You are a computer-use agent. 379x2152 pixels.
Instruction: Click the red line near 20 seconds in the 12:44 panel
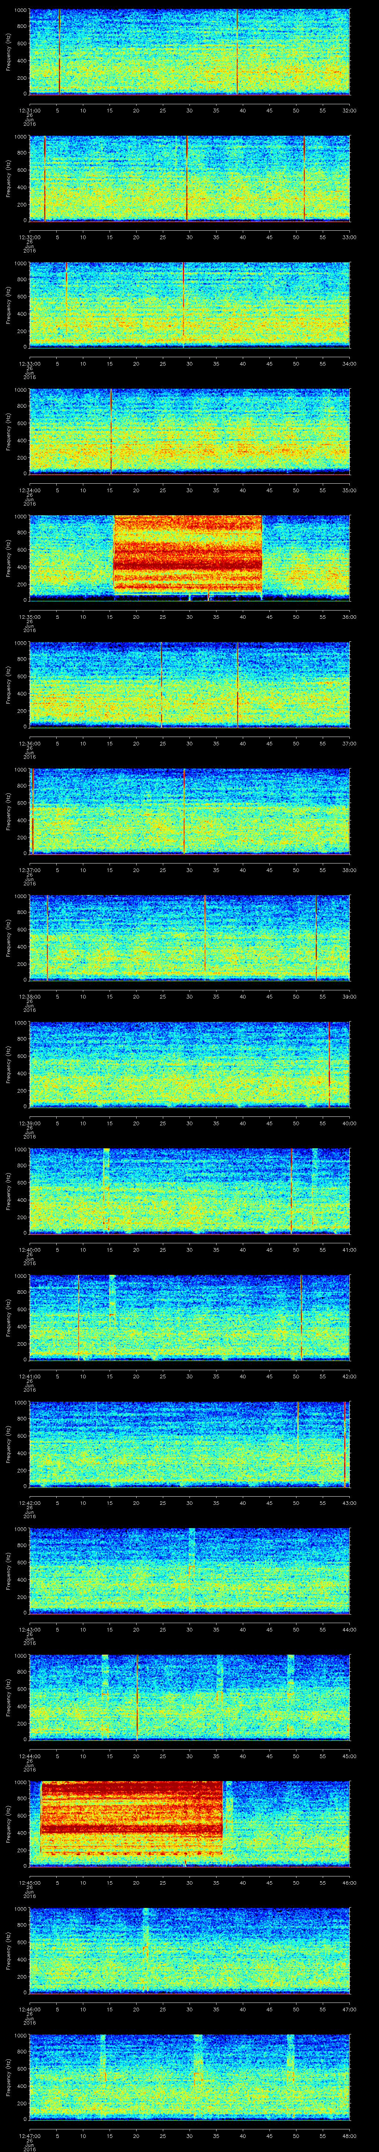tap(137, 1696)
